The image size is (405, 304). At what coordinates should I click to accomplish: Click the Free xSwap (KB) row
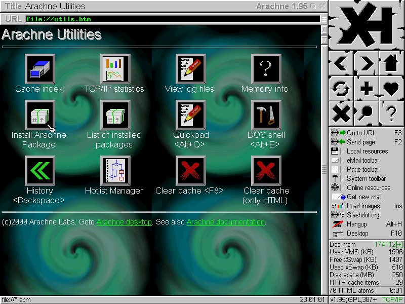pyautogui.click(x=366, y=259)
